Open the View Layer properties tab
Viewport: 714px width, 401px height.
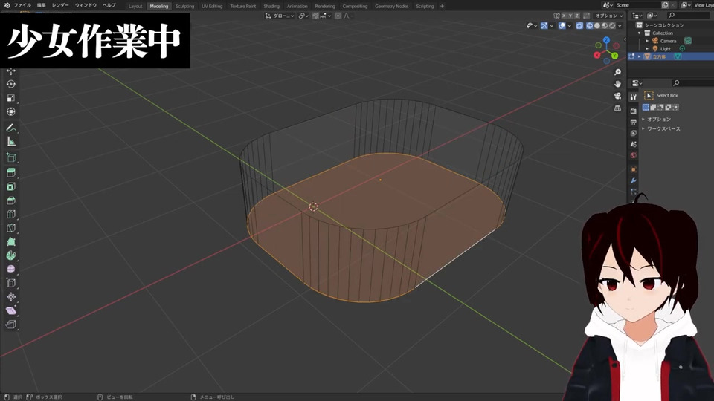pyautogui.click(x=634, y=133)
